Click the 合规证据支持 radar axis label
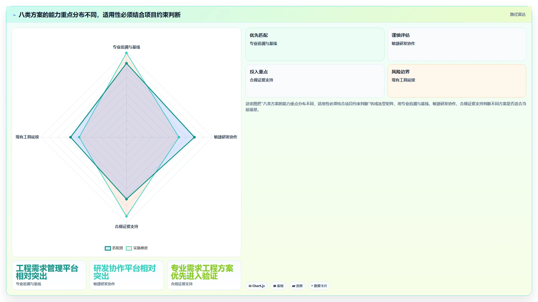This screenshot has width=538, height=302. pos(126,226)
